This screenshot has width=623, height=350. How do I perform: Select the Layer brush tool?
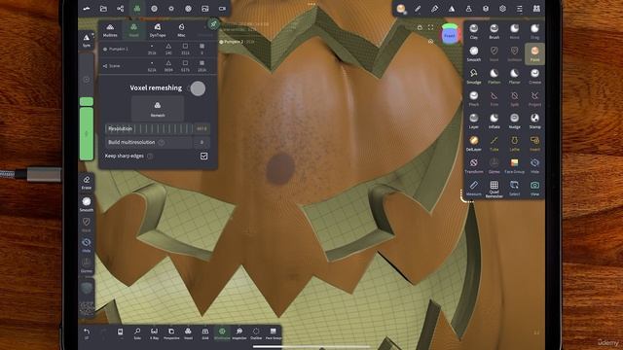[474, 121]
